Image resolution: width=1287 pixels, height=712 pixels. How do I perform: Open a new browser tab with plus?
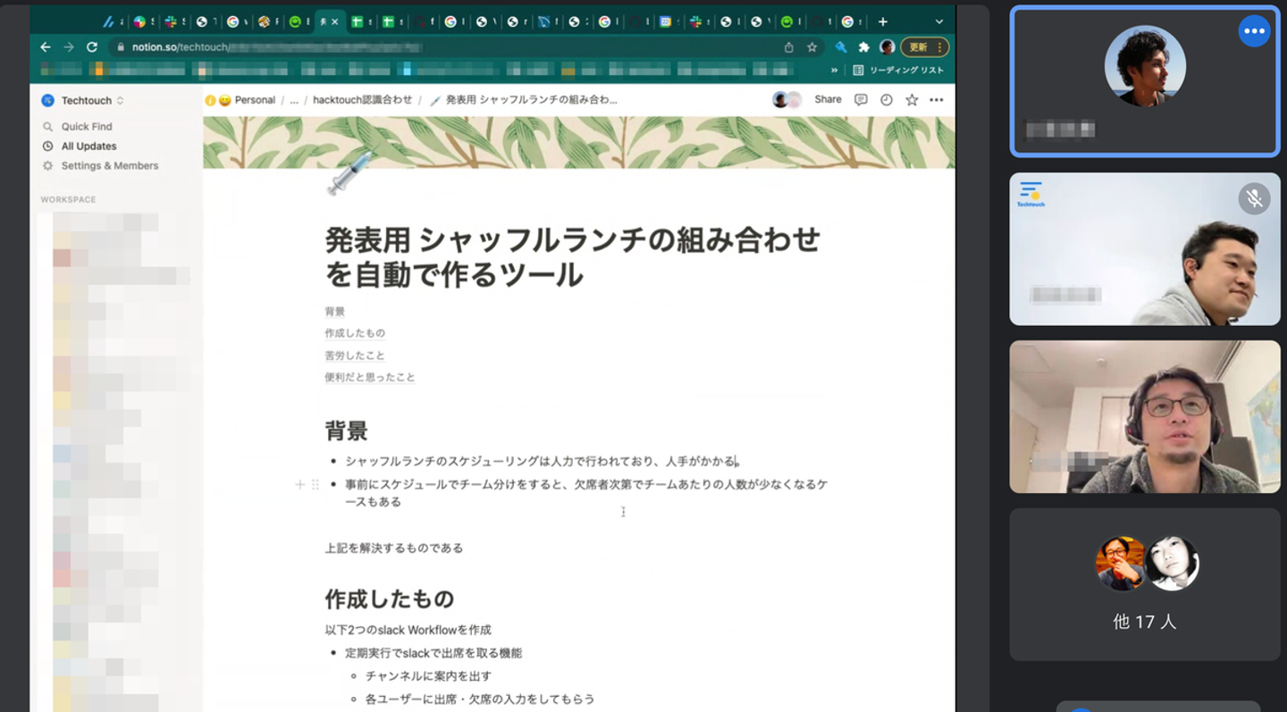883,21
